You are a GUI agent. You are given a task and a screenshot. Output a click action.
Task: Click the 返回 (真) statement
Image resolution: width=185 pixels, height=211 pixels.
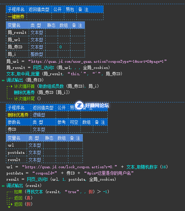click(x=23, y=198)
